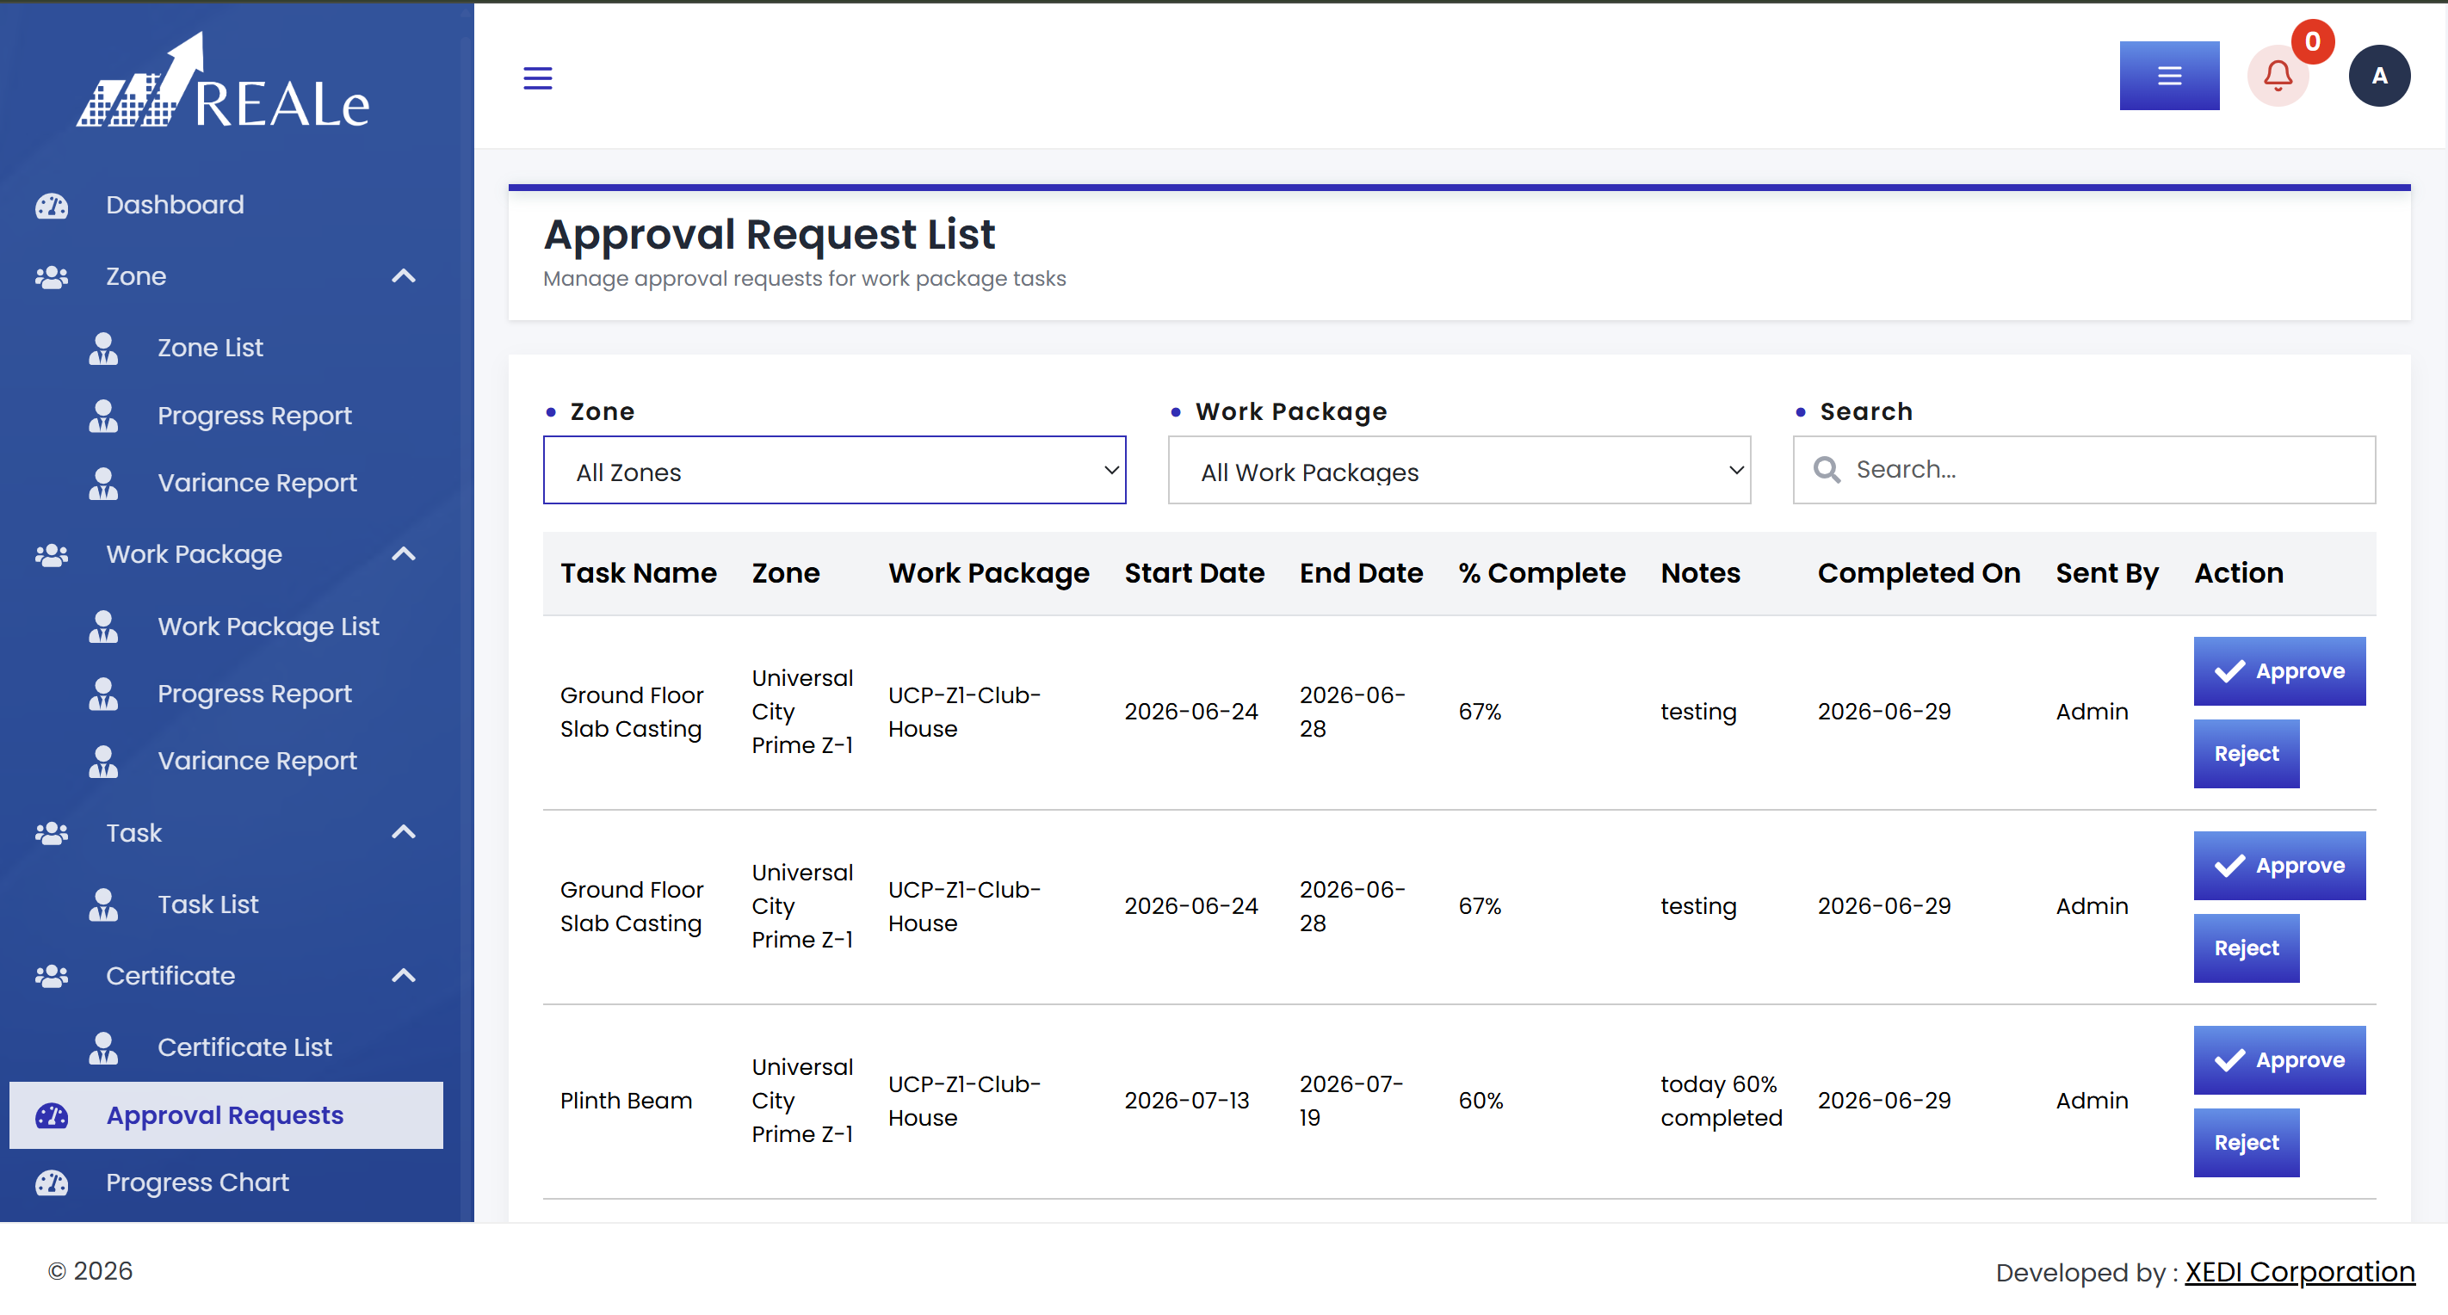Open the blue menu button in header

[x=2168, y=76]
